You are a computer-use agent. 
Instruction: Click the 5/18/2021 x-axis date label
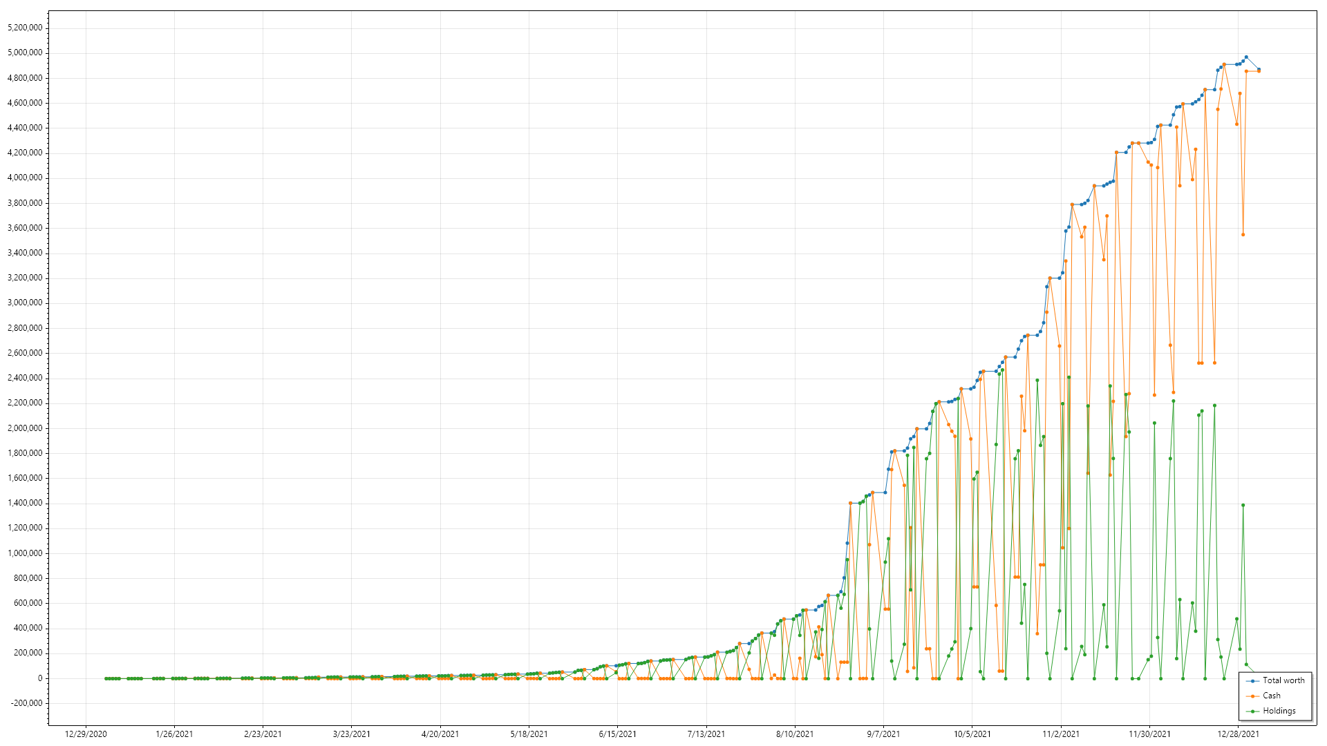point(529,734)
